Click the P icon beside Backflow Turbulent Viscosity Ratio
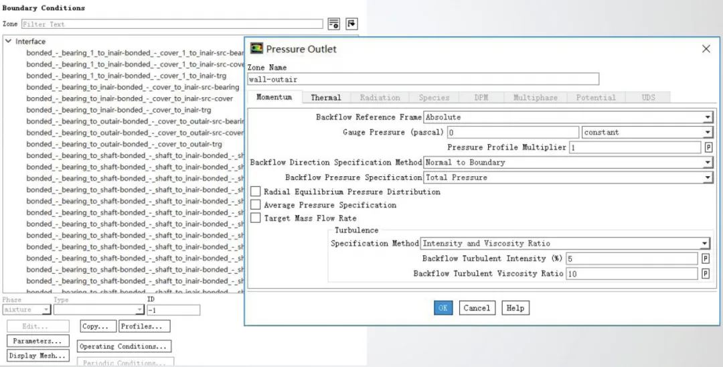Screen dimensions: 723x367 point(706,274)
